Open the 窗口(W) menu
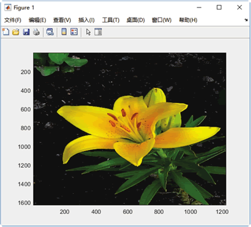 (161, 20)
